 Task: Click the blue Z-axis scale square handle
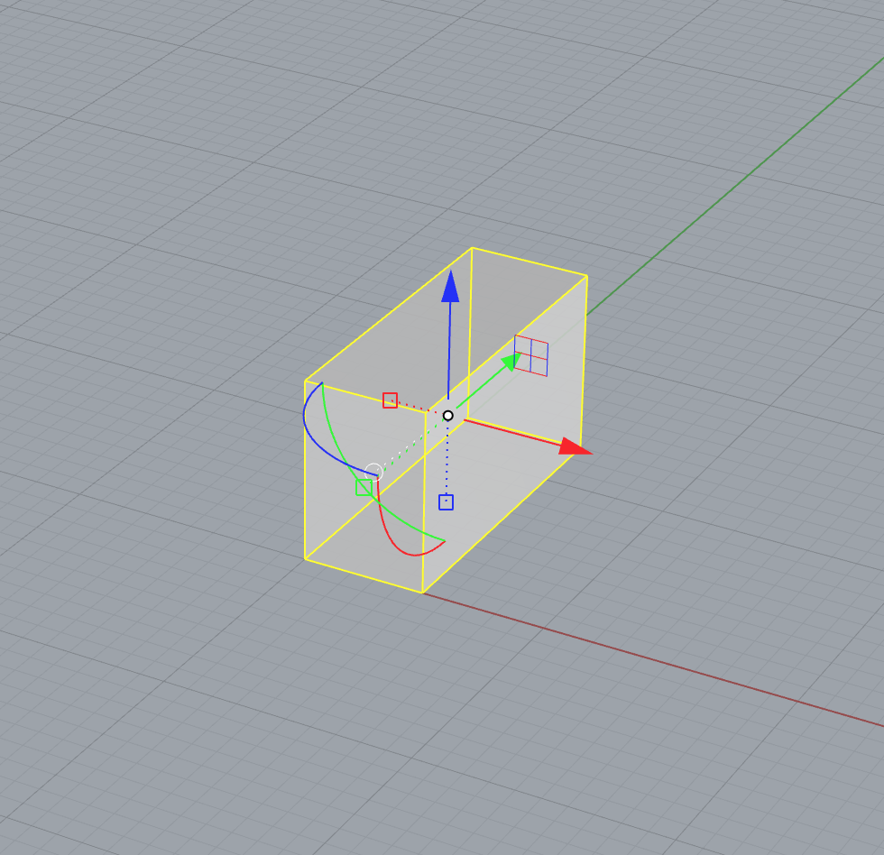coord(446,502)
